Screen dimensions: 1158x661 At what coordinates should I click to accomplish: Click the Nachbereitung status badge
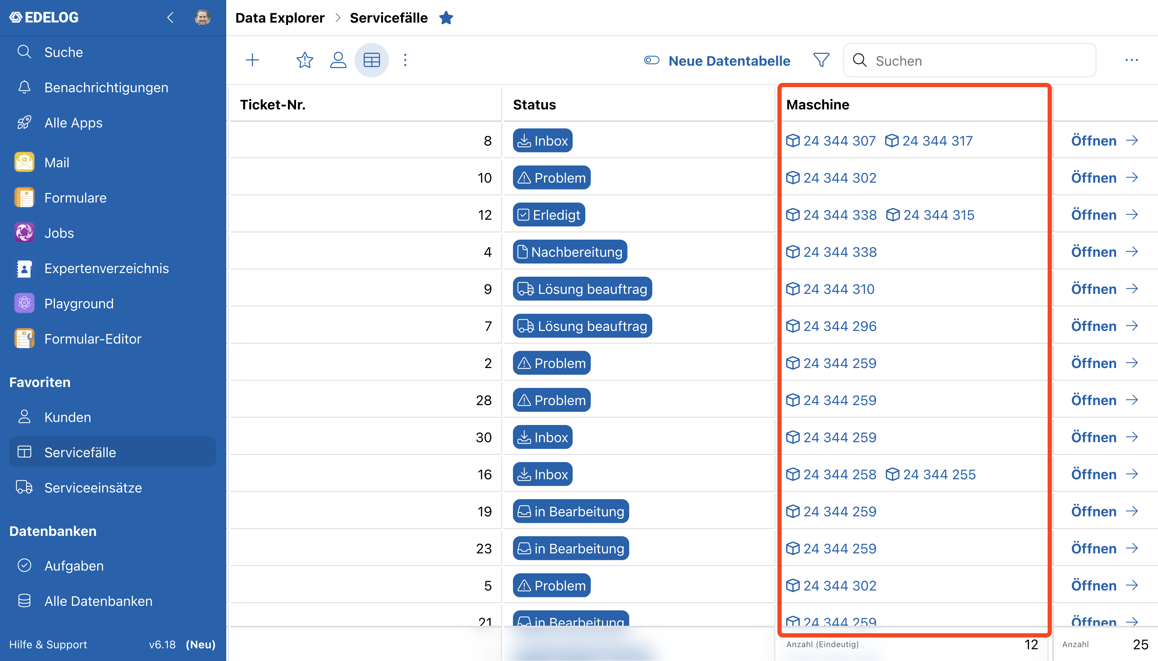point(570,251)
